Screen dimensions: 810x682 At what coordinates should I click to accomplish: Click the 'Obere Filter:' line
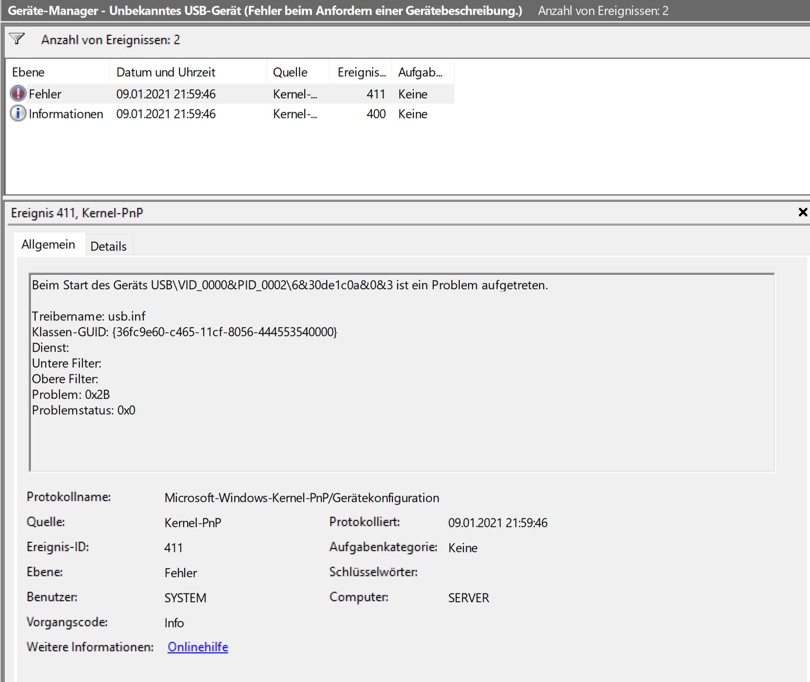[x=65, y=379]
